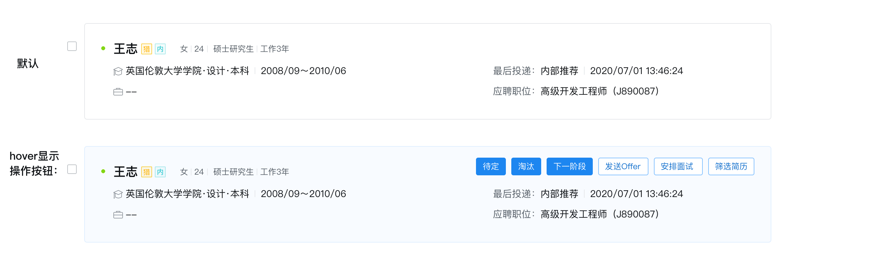This screenshot has height=265, width=880.
Task: Click the orange 猎 badge in the hover card
Action: point(147,172)
